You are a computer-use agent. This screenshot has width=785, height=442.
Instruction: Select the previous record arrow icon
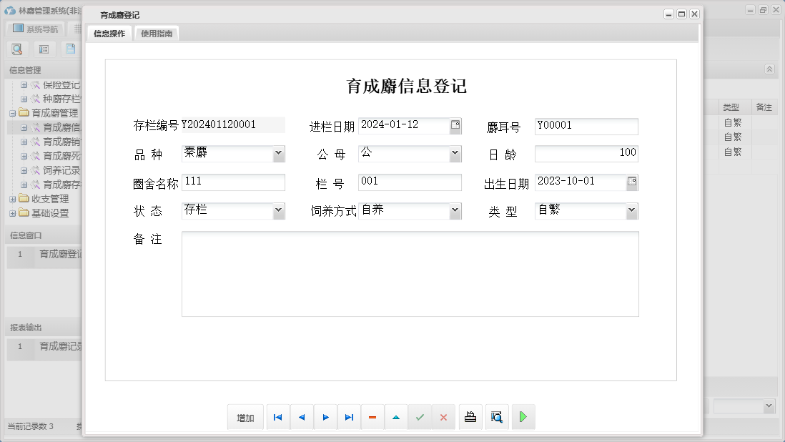[x=301, y=416]
